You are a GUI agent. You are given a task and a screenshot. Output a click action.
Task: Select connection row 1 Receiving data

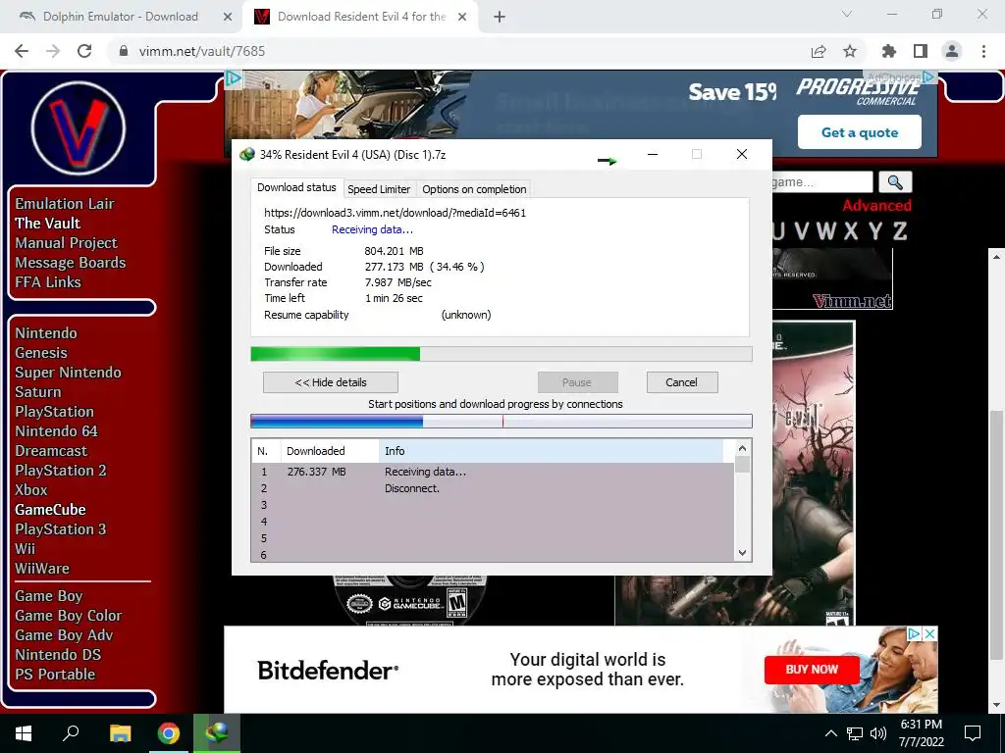(x=493, y=472)
